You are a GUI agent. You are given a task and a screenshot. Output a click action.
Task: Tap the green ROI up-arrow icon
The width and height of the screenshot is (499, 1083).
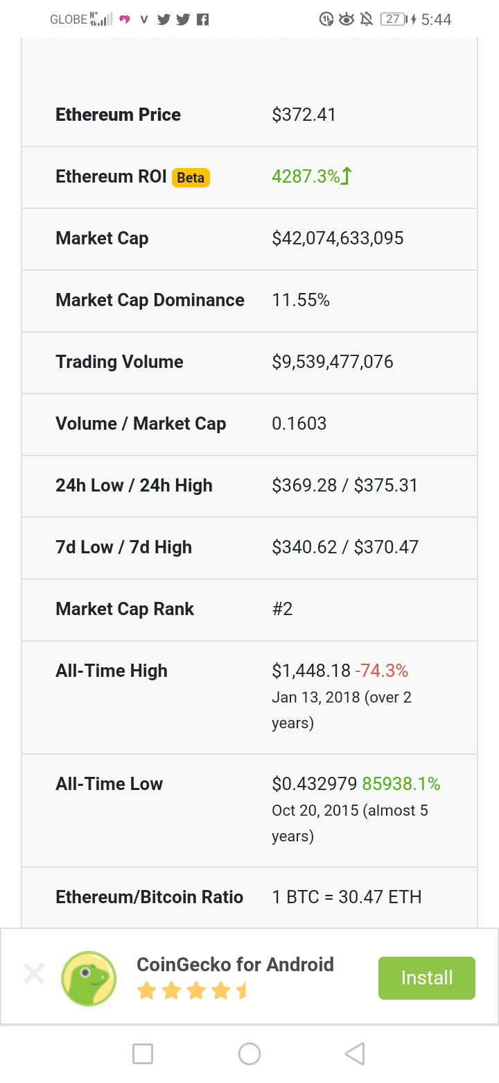pyautogui.click(x=347, y=176)
